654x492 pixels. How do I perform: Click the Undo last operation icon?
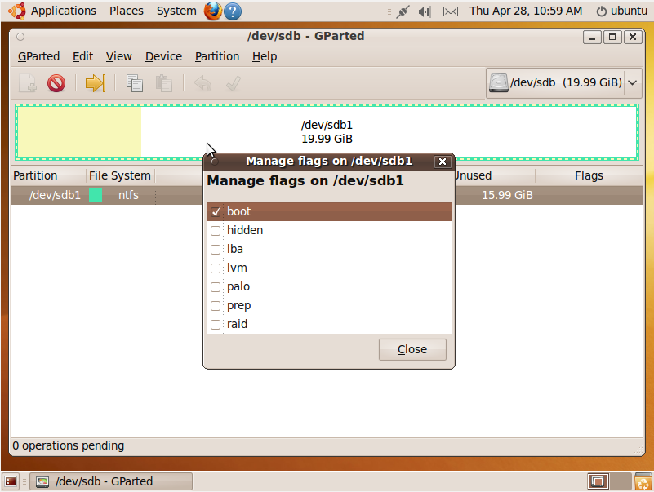point(202,83)
